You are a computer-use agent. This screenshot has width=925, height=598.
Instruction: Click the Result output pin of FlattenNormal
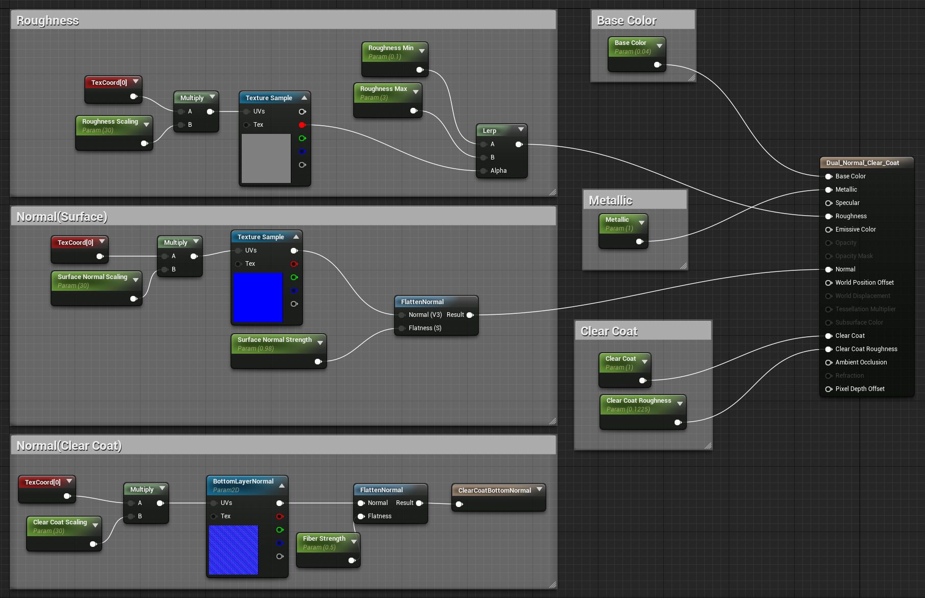click(x=470, y=315)
